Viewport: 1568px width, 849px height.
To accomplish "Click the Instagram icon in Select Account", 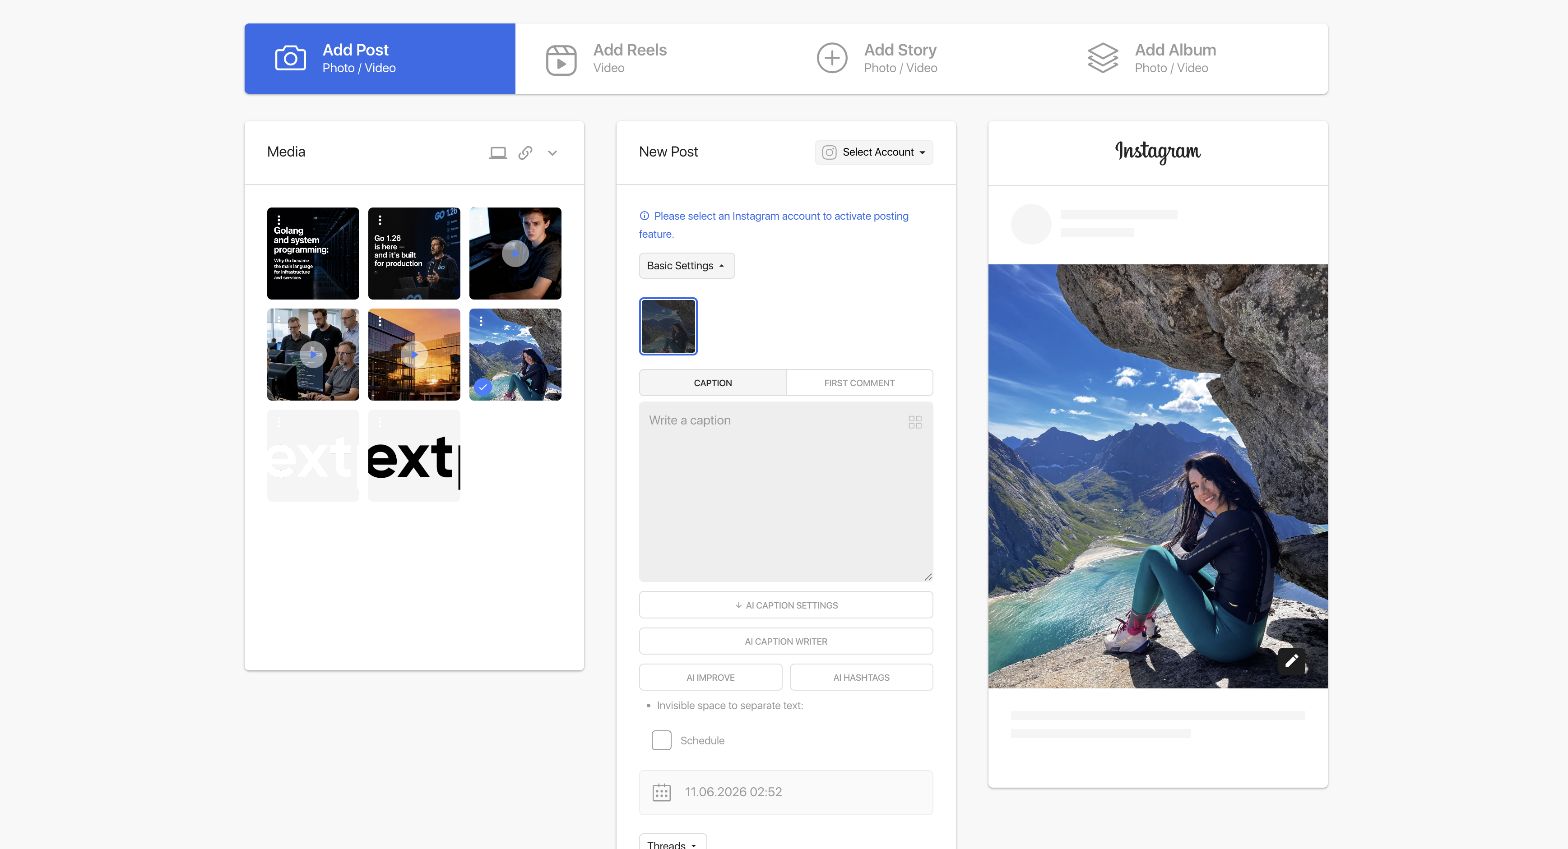I will (x=829, y=152).
